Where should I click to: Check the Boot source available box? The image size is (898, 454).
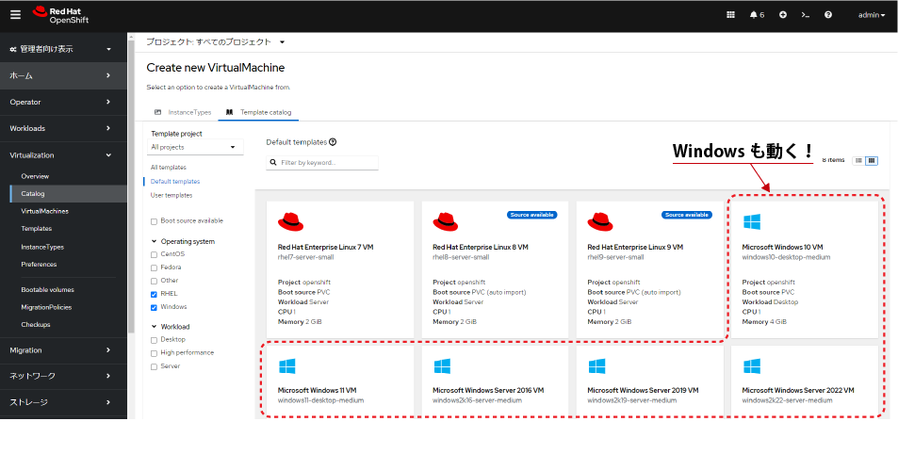tap(154, 220)
